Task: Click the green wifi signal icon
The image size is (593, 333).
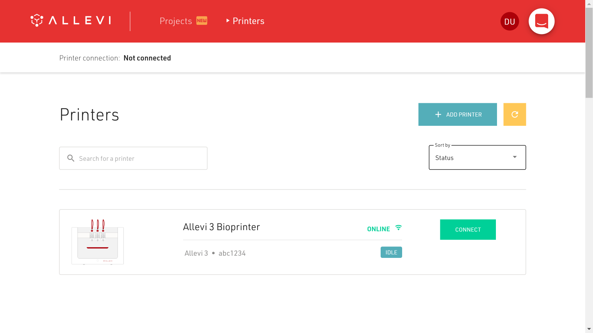Action: click(398, 228)
